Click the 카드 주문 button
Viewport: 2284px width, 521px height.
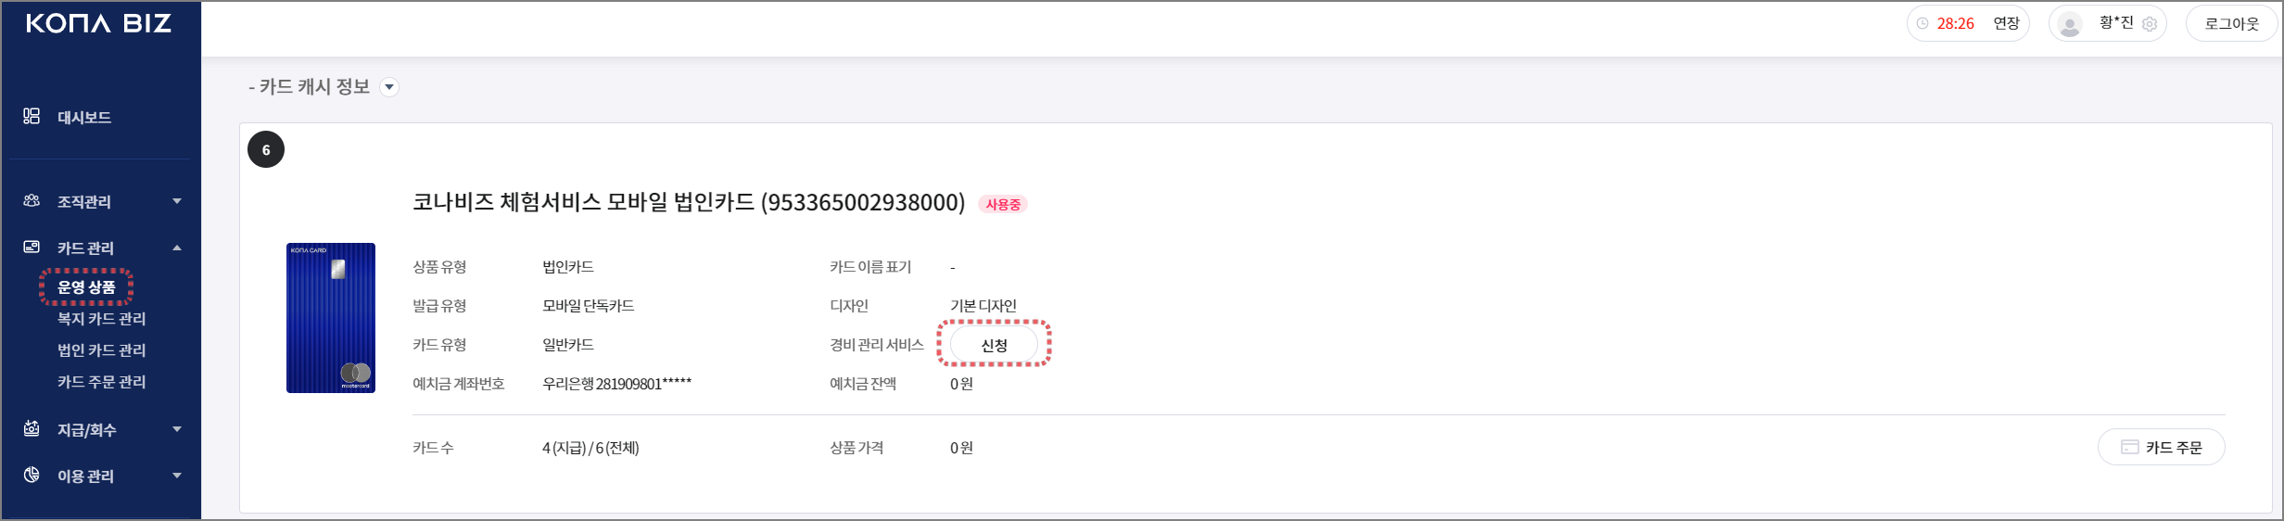point(2161,448)
